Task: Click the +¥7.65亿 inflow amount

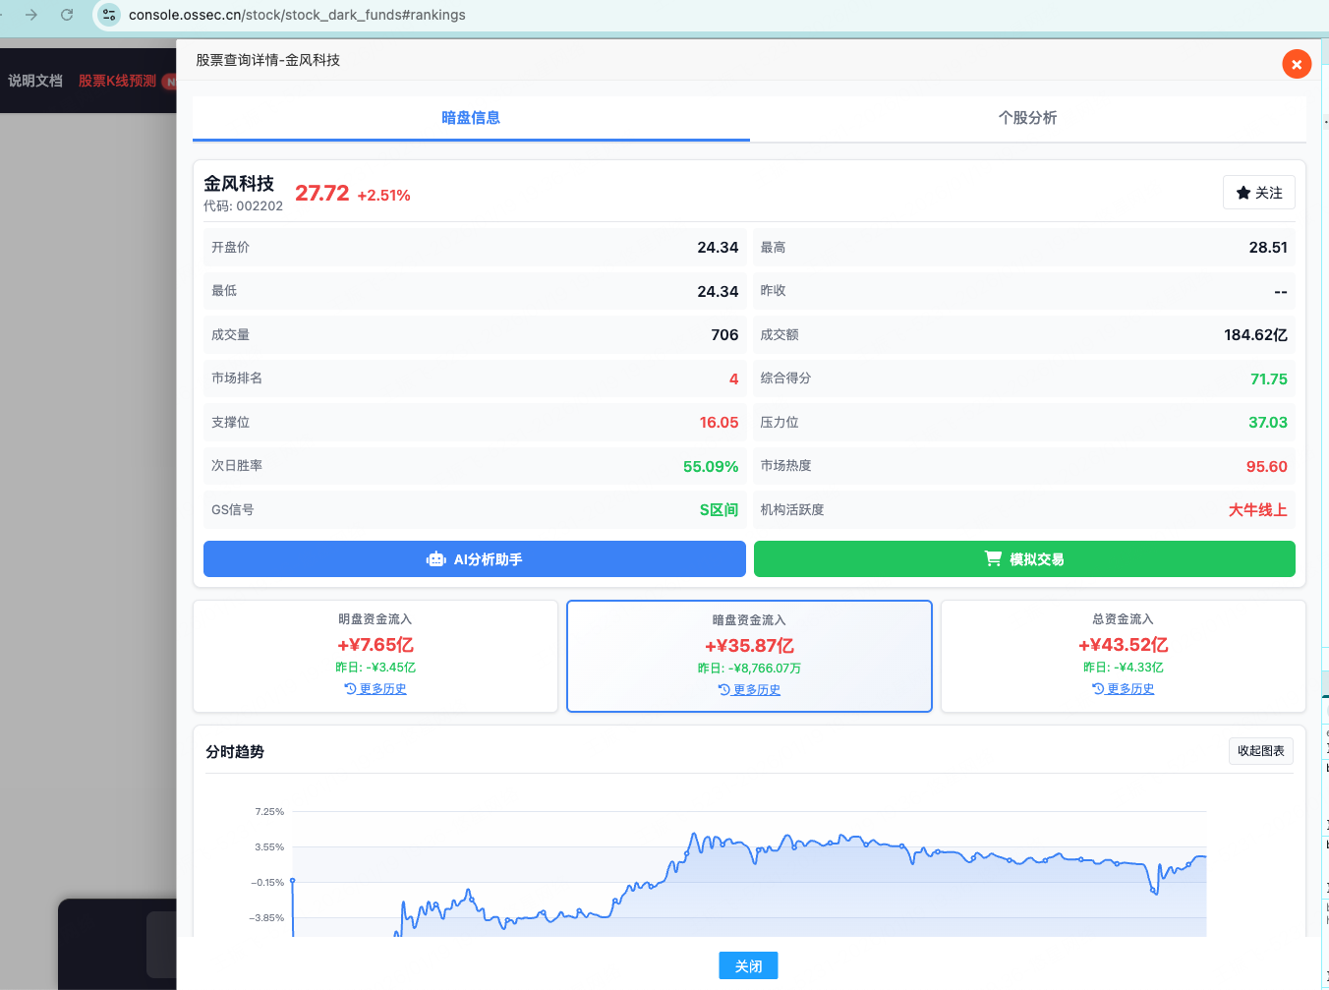Action: click(376, 645)
